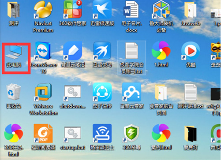Click the 此电脑 (This PC) icon
The image size is (221, 160).
tap(14, 53)
